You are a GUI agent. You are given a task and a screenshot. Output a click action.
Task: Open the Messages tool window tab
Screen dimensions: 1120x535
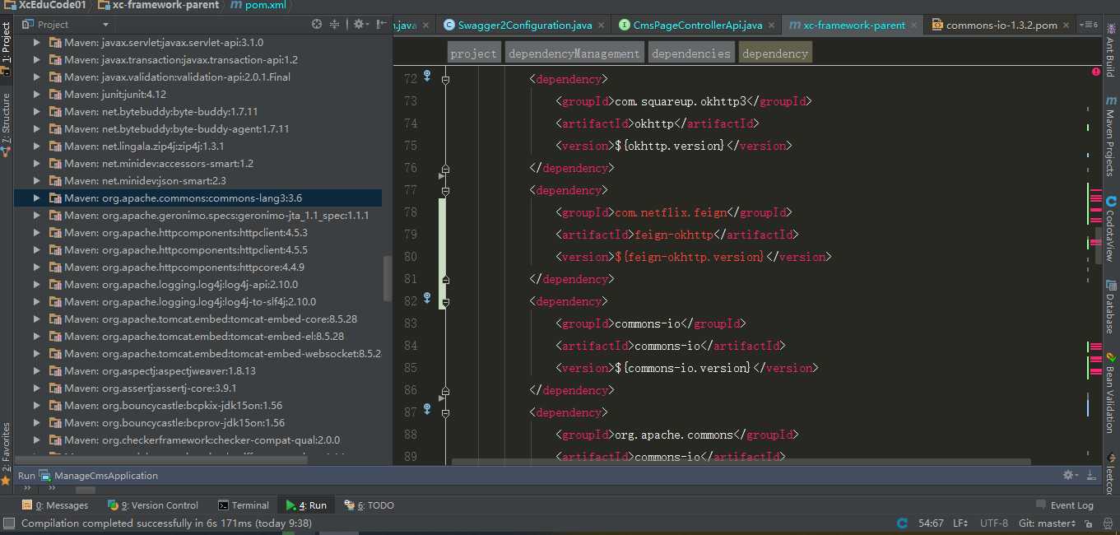pos(55,505)
